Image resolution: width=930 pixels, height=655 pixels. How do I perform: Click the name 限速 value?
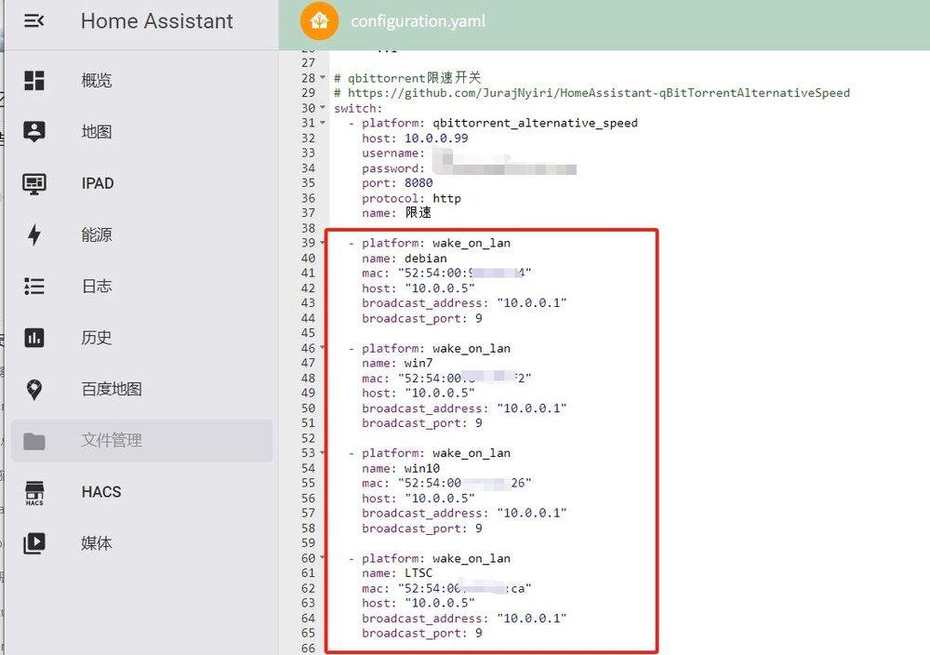click(418, 212)
